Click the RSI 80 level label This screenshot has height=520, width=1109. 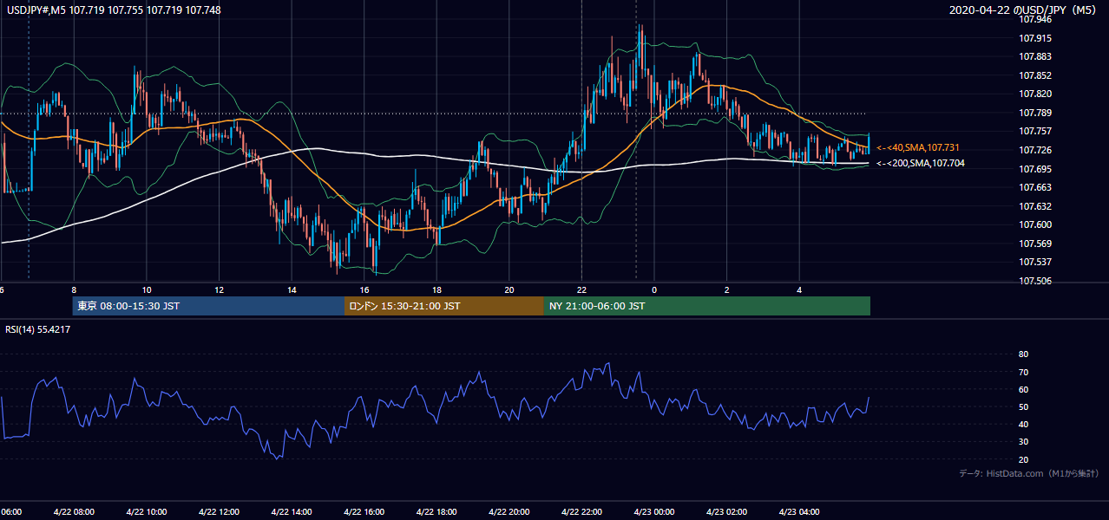[x=1023, y=354]
